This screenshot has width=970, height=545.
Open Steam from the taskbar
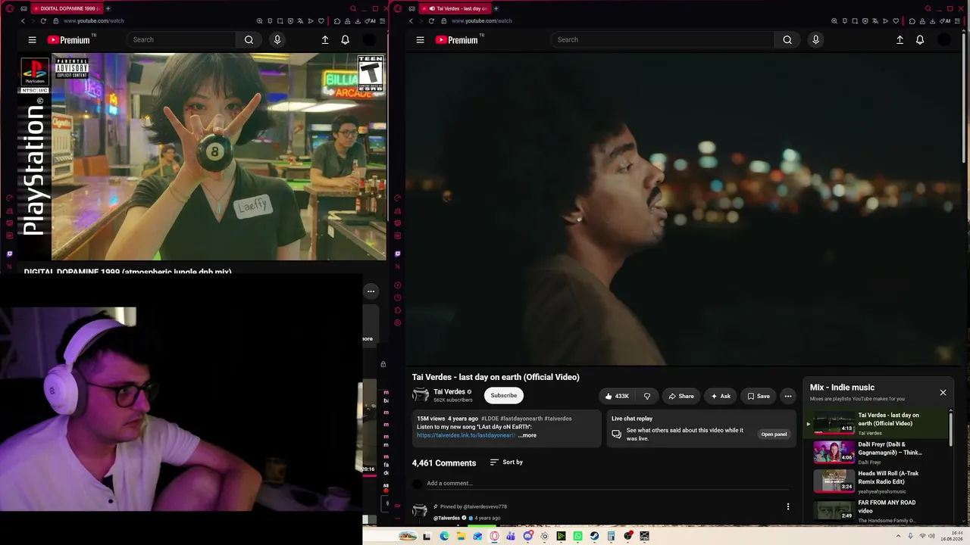[x=594, y=536]
